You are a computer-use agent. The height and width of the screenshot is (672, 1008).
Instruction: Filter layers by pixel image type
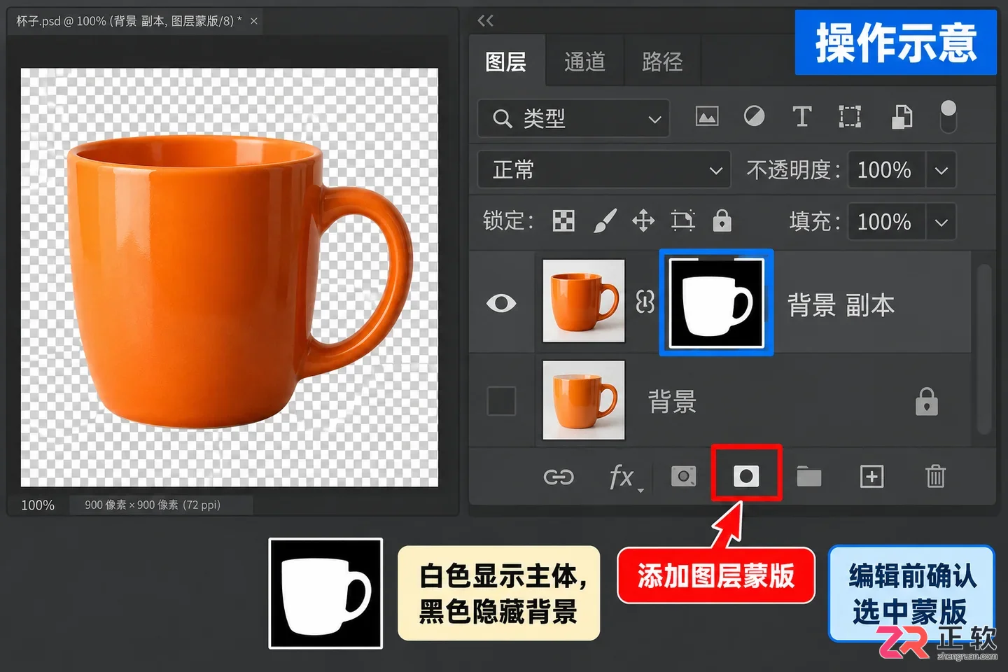point(707,117)
